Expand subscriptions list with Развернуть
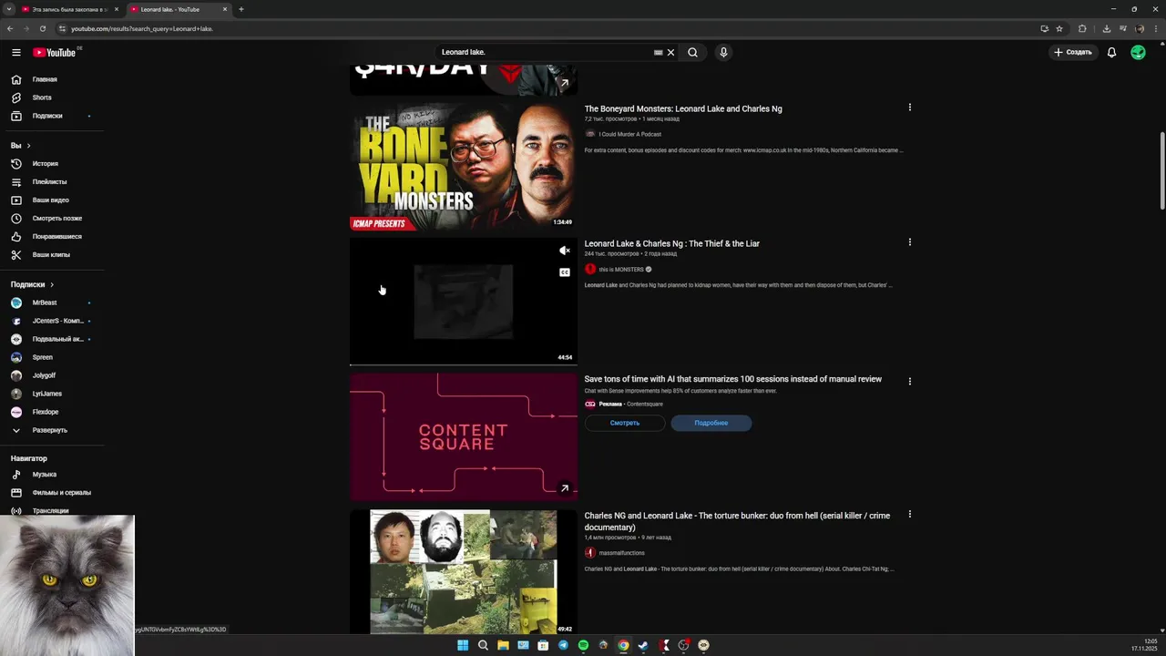The height and width of the screenshot is (656, 1166). [49, 430]
